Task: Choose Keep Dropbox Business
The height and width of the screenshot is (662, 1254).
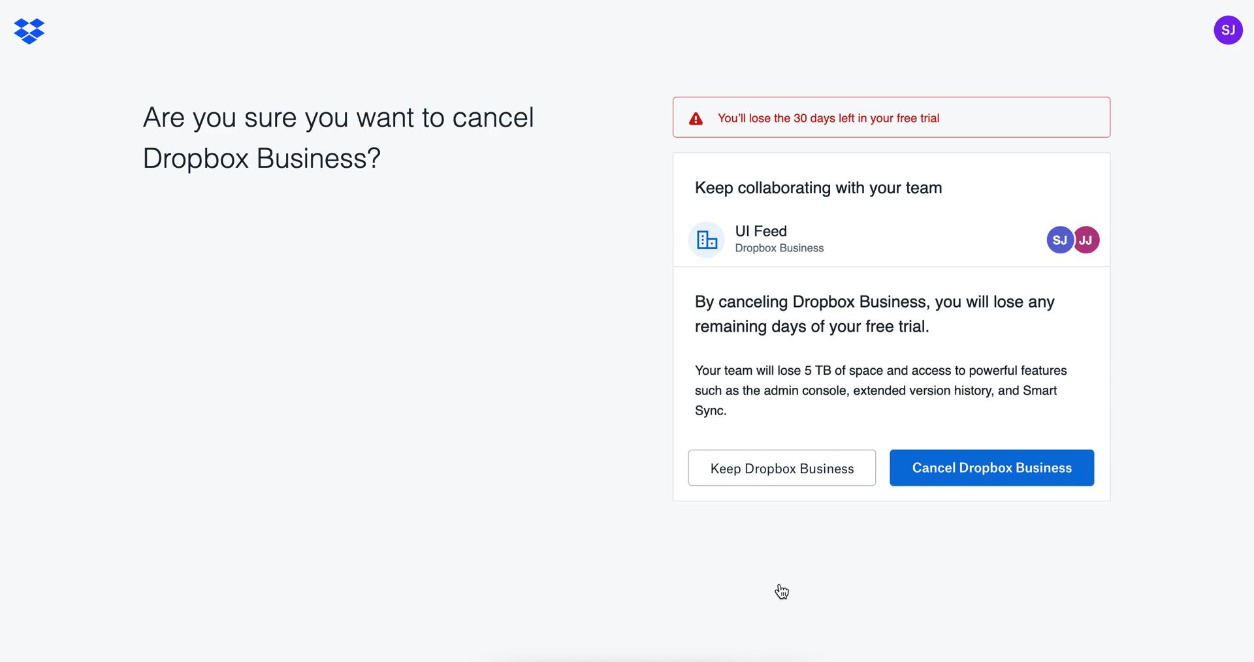Action: [782, 467]
